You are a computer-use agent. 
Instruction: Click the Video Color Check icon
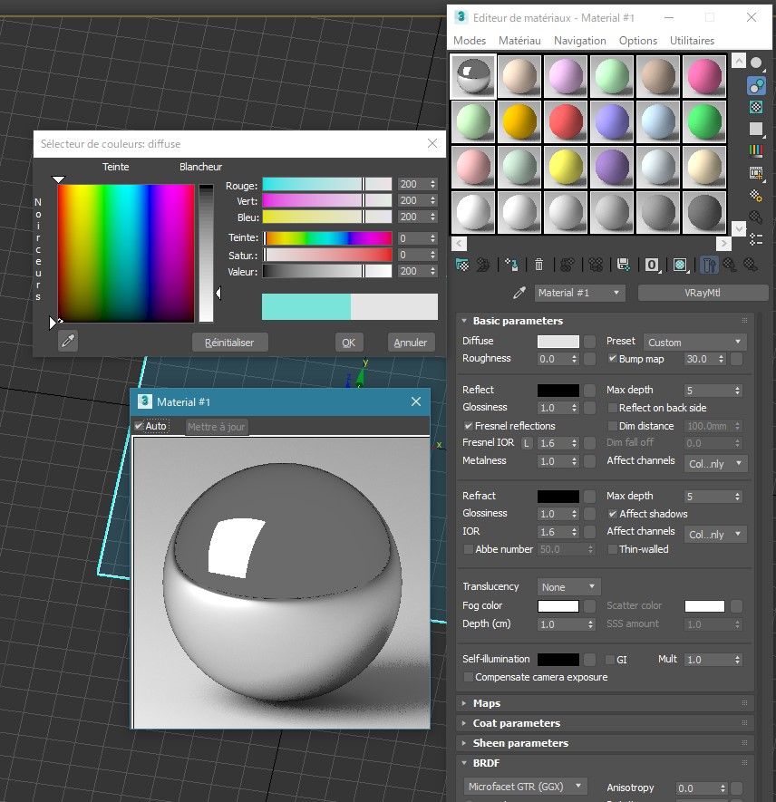coord(756,150)
